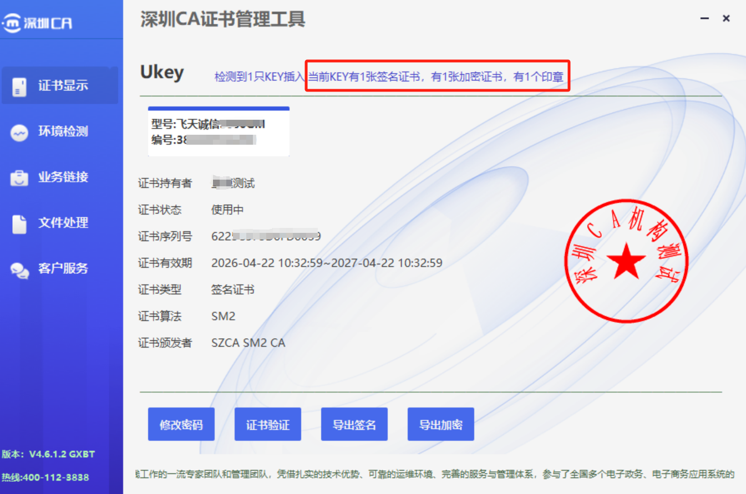746x494 pixels.
Task: Minimize the 深圳CA证书管理工具 window
Action: tap(705, 19)
